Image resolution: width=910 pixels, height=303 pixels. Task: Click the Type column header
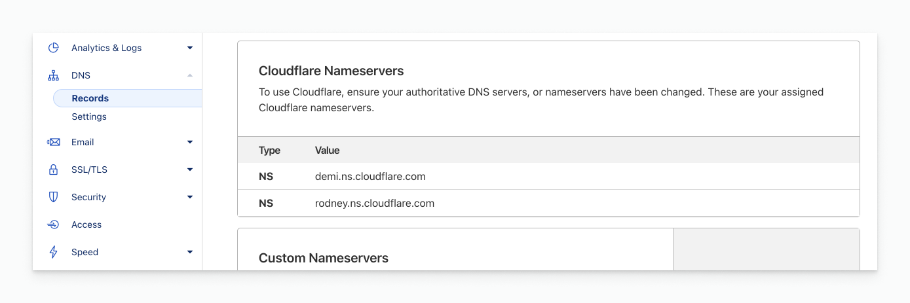coord(269,151)
